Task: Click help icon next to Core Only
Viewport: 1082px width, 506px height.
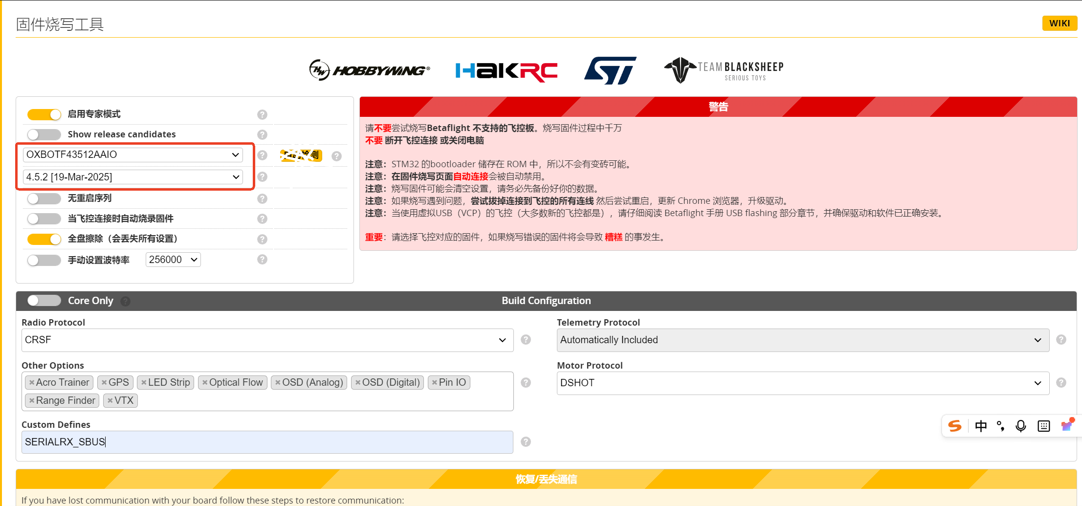Action: coord(126,301)
